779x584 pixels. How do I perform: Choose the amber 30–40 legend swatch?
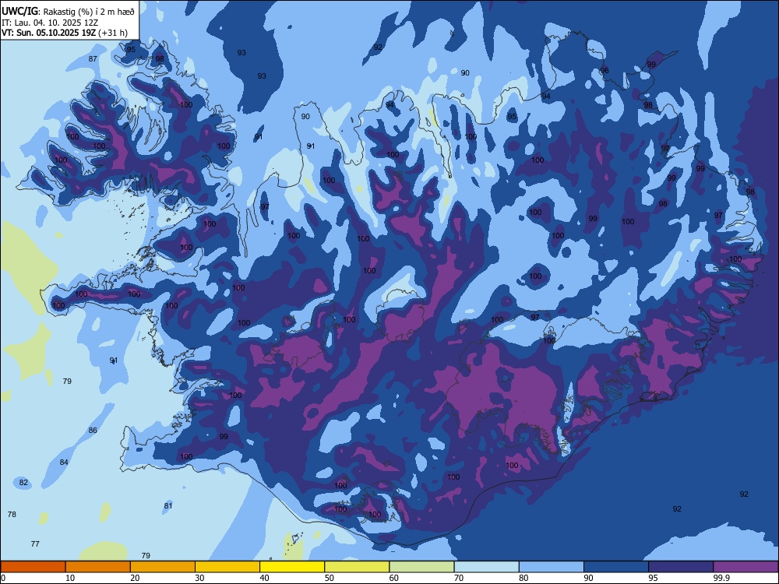227,567
